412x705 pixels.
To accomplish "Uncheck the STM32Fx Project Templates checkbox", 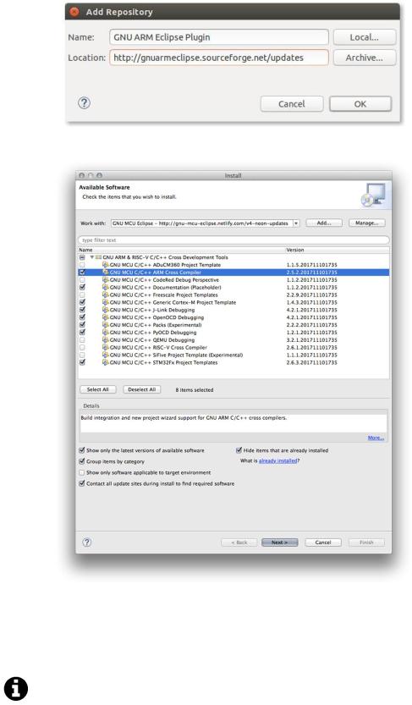I will 82,362.
